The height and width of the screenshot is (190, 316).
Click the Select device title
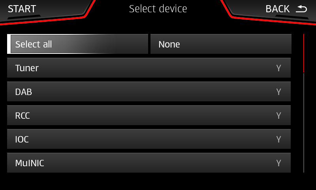click(158, 9)
